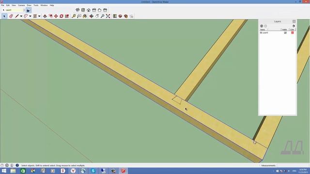
Task: Select the Push/Pull tool
Action: [45, 16]
